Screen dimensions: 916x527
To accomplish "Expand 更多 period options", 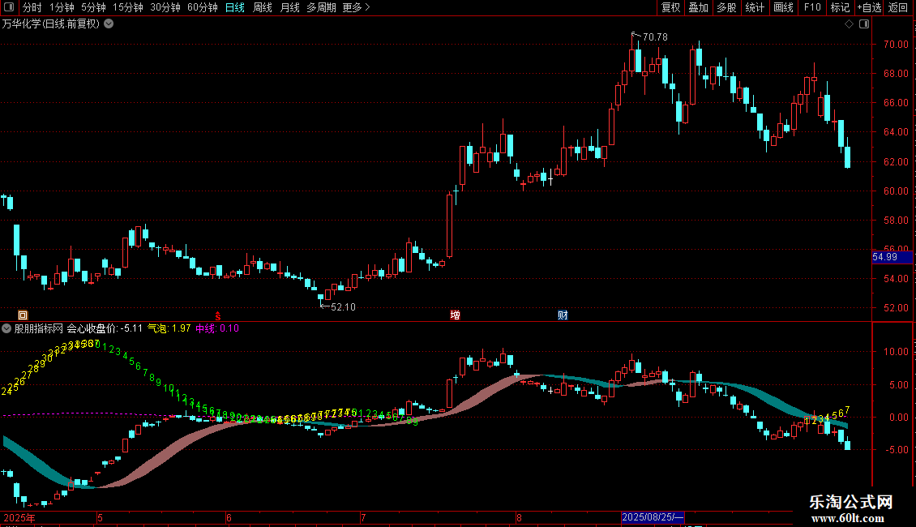I will coord(357,7).
